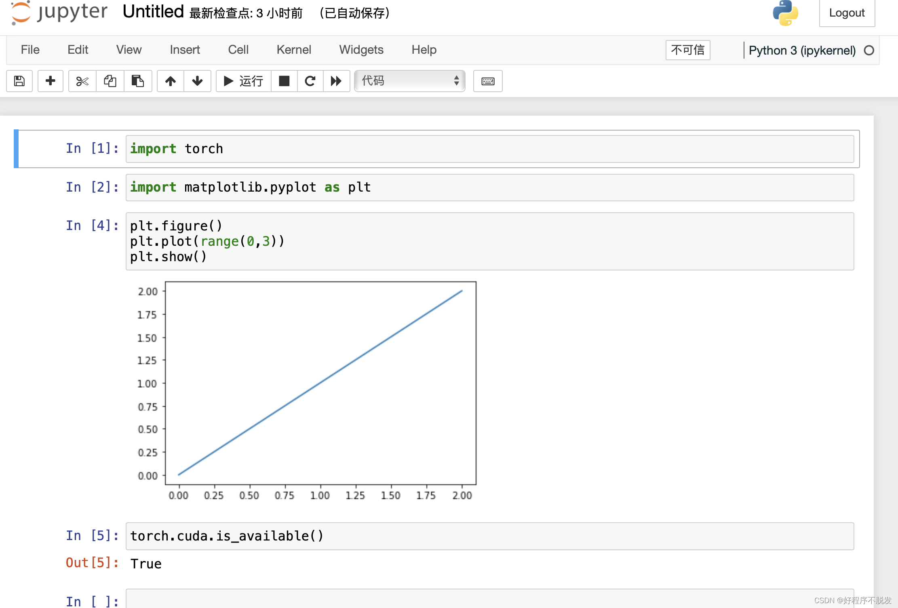
Task: Select the In [1] prompt
Action: [92, 148]
